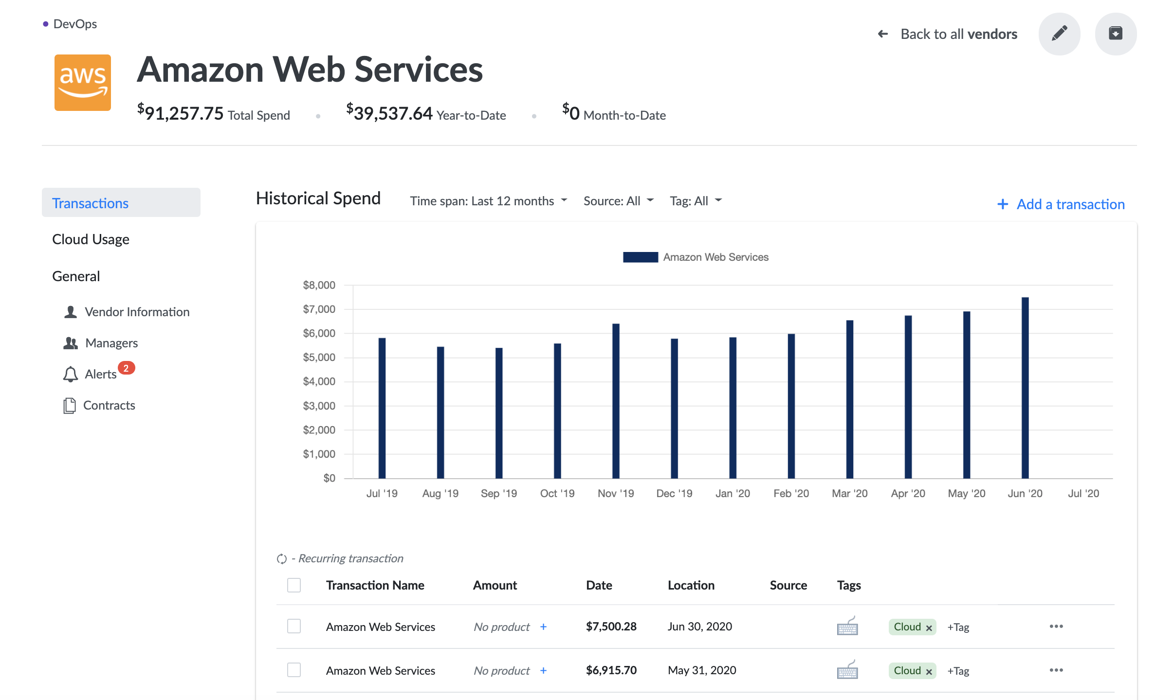Open the General sidebar section
Image resolution: width=1174 pixels, height=700 pixels.
pyautogui.click(x=76, y=276)
